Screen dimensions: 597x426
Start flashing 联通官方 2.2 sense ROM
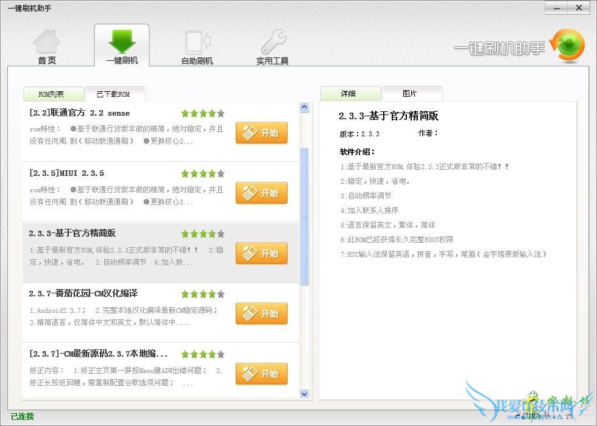(261, 133)
